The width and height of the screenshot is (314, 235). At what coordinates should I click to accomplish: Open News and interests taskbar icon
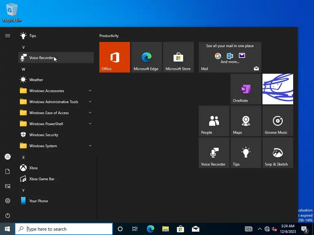[248, 229]
